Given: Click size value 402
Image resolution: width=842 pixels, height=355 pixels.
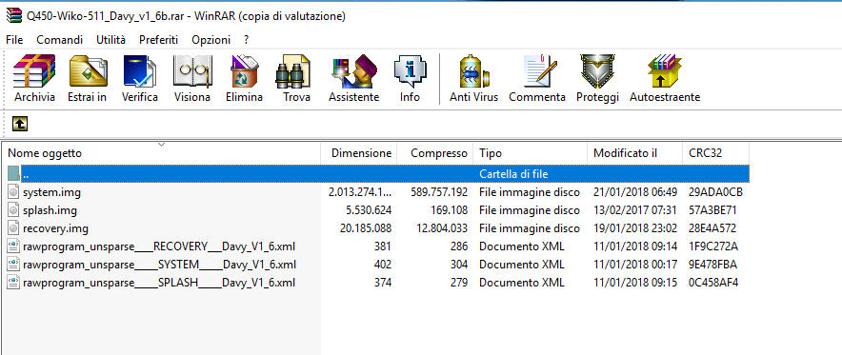Looking at the screenshot, I should click(383, 265).
